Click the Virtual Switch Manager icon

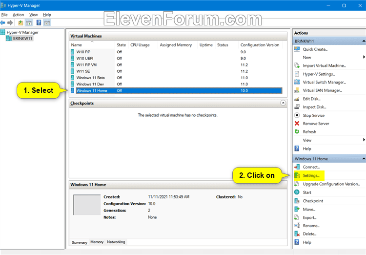click(297, 82)
